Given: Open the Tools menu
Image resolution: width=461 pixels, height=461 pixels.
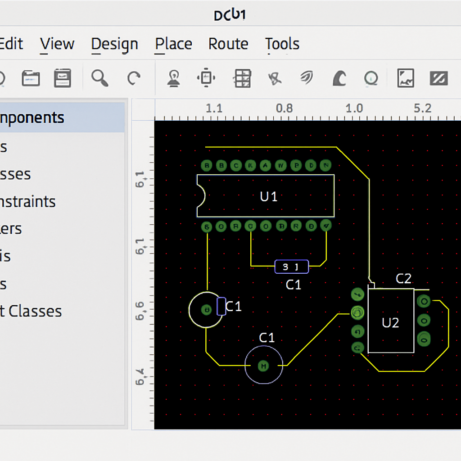Looking at the screenshot, I should (282, 44).
